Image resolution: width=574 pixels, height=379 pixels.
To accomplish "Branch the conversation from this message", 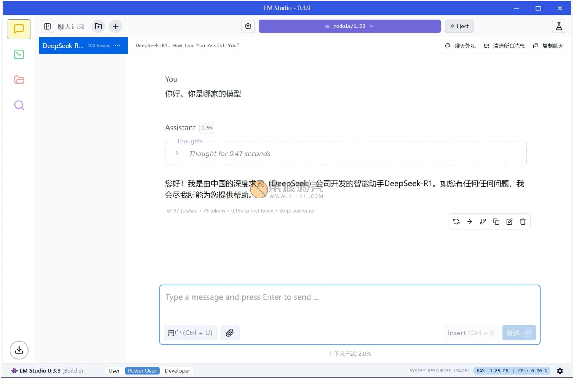I will click(483, 221).
